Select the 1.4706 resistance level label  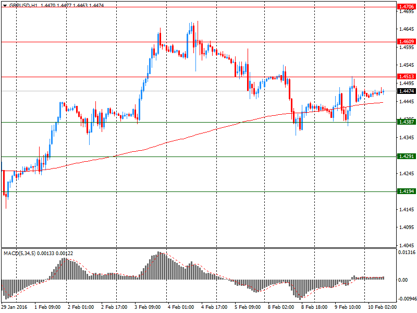pyautogui.click(x=407, y=7)
